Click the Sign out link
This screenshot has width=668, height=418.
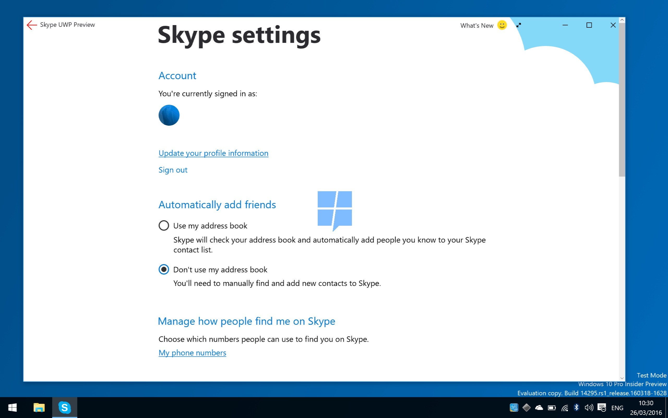pos(173,170)
